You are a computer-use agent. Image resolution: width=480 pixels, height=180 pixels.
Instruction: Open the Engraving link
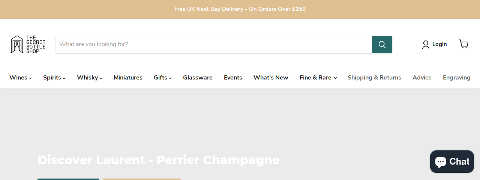[x=456, y=78]
